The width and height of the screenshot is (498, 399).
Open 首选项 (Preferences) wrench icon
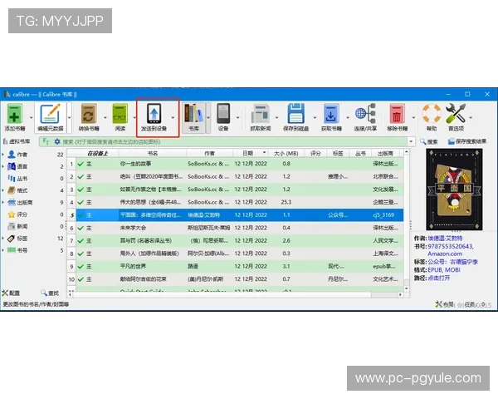point(455,114)
